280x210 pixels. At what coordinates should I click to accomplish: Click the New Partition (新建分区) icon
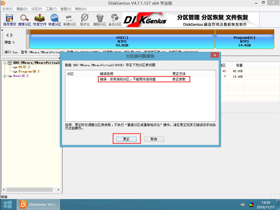(x=70, y=20)
